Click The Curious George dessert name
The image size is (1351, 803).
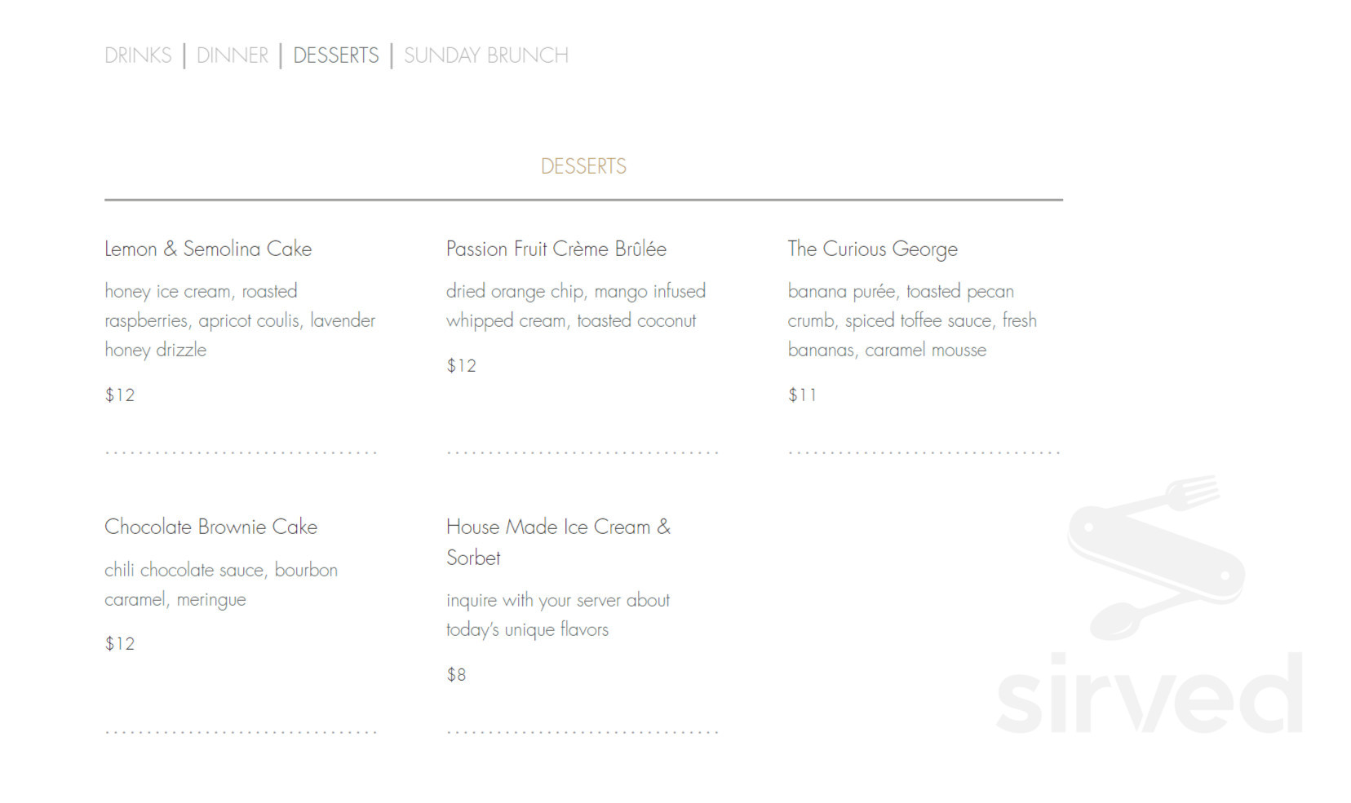coord(871,249)
